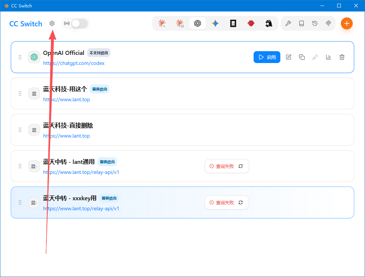365x277 pixels.
Task: Refresh query for 蓝天中转 - xxxkey用
Action: pos(241,202)
